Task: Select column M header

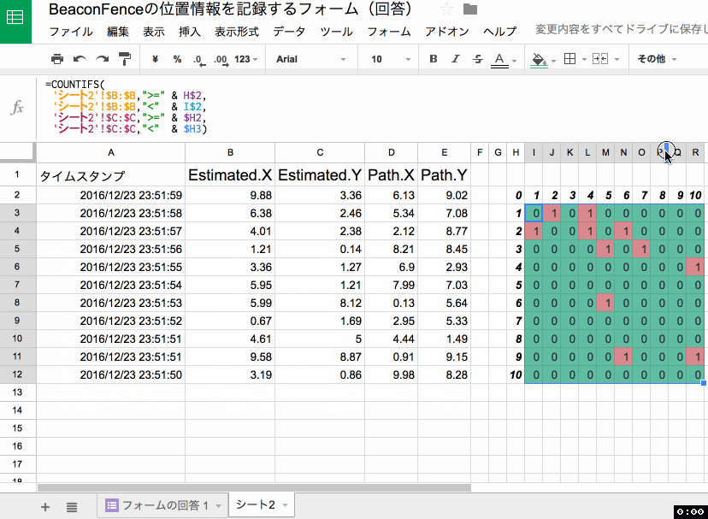Action: click(605, 153)
